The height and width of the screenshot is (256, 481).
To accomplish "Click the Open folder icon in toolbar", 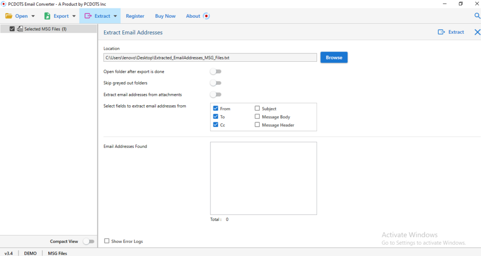I will (8, 16).
